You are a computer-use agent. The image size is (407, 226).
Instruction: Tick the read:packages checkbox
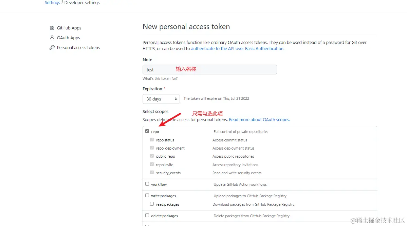pos(152,204)
